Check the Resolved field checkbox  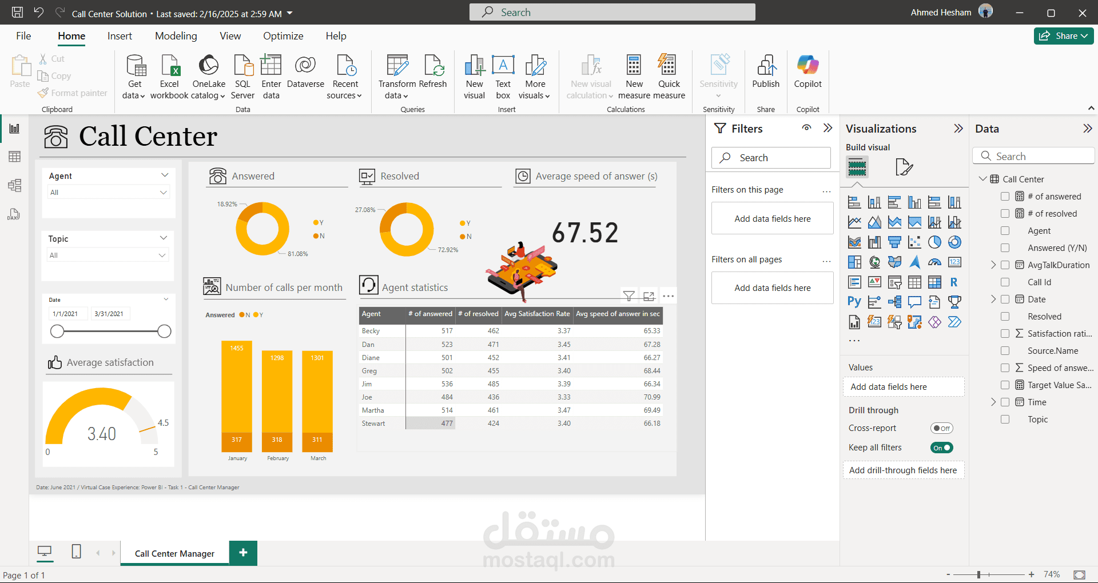1005,317
